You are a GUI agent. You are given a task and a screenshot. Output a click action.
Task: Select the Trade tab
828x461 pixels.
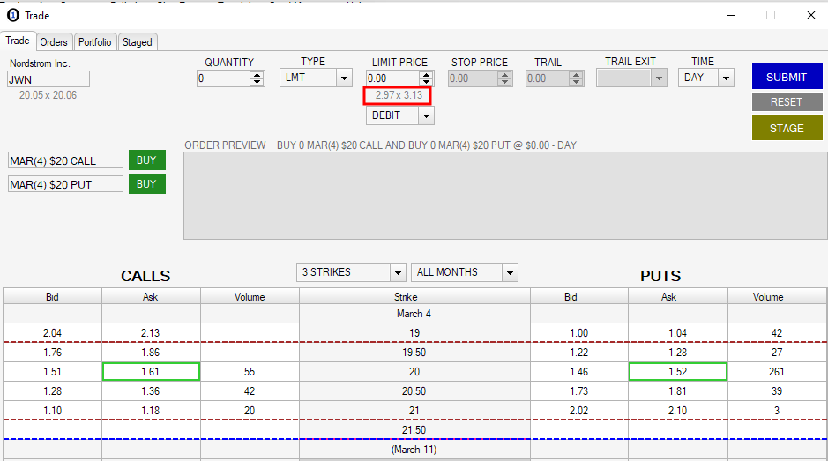pyautogui.click(x=18, y=41)
